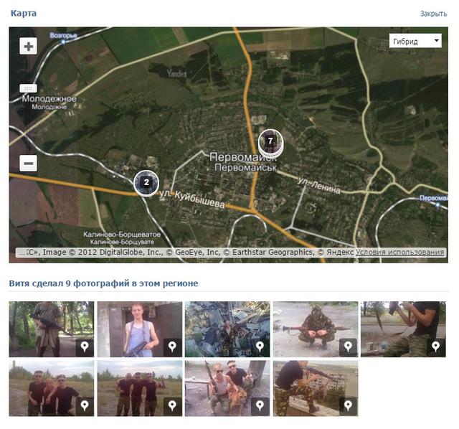Click location pin on second field photo
Viewport: 459px width, 429px height.
(172, 406)
